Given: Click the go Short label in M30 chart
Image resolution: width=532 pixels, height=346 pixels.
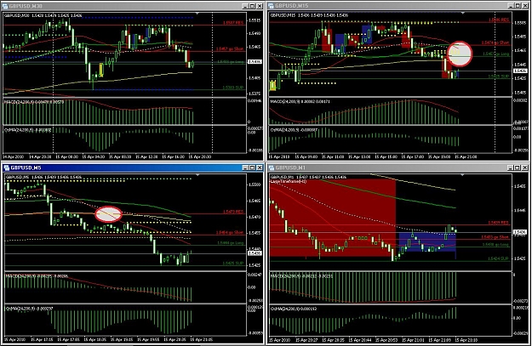Looking at the screenshot, I should pos(230,49).
